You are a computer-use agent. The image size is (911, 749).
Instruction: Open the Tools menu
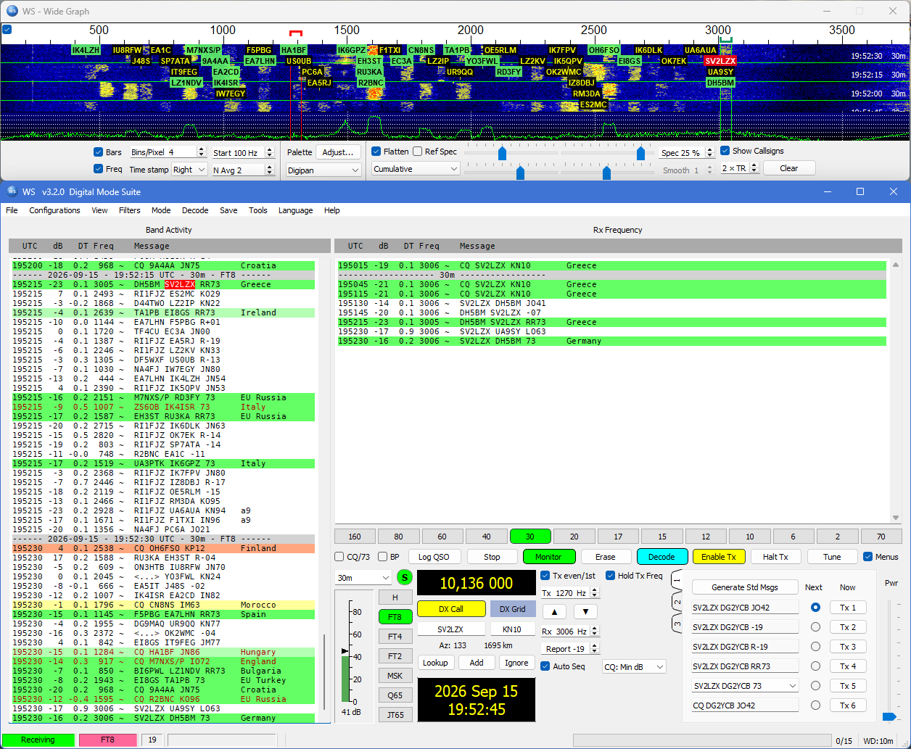pos(258,210)
